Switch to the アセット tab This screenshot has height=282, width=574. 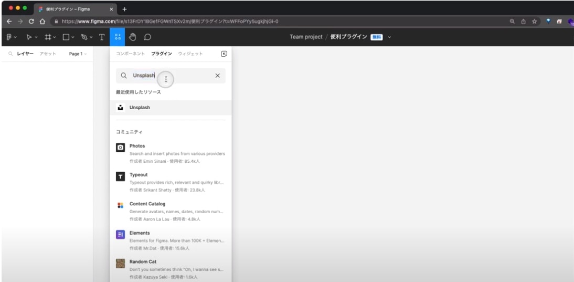point(48,54)
